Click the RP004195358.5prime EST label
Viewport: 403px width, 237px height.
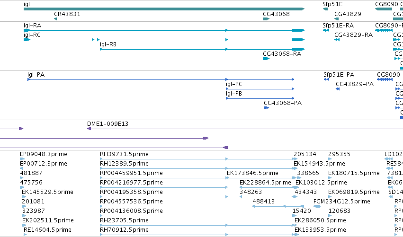pos(131,192)
